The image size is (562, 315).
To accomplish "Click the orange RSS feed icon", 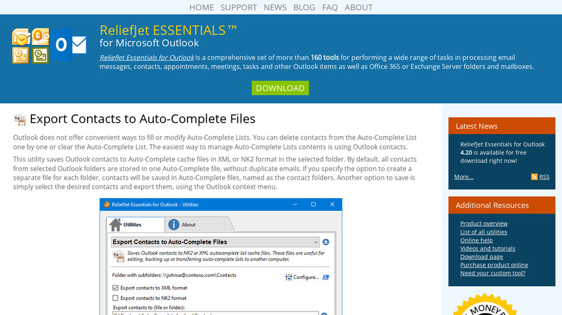I will [x=534, y=177].
